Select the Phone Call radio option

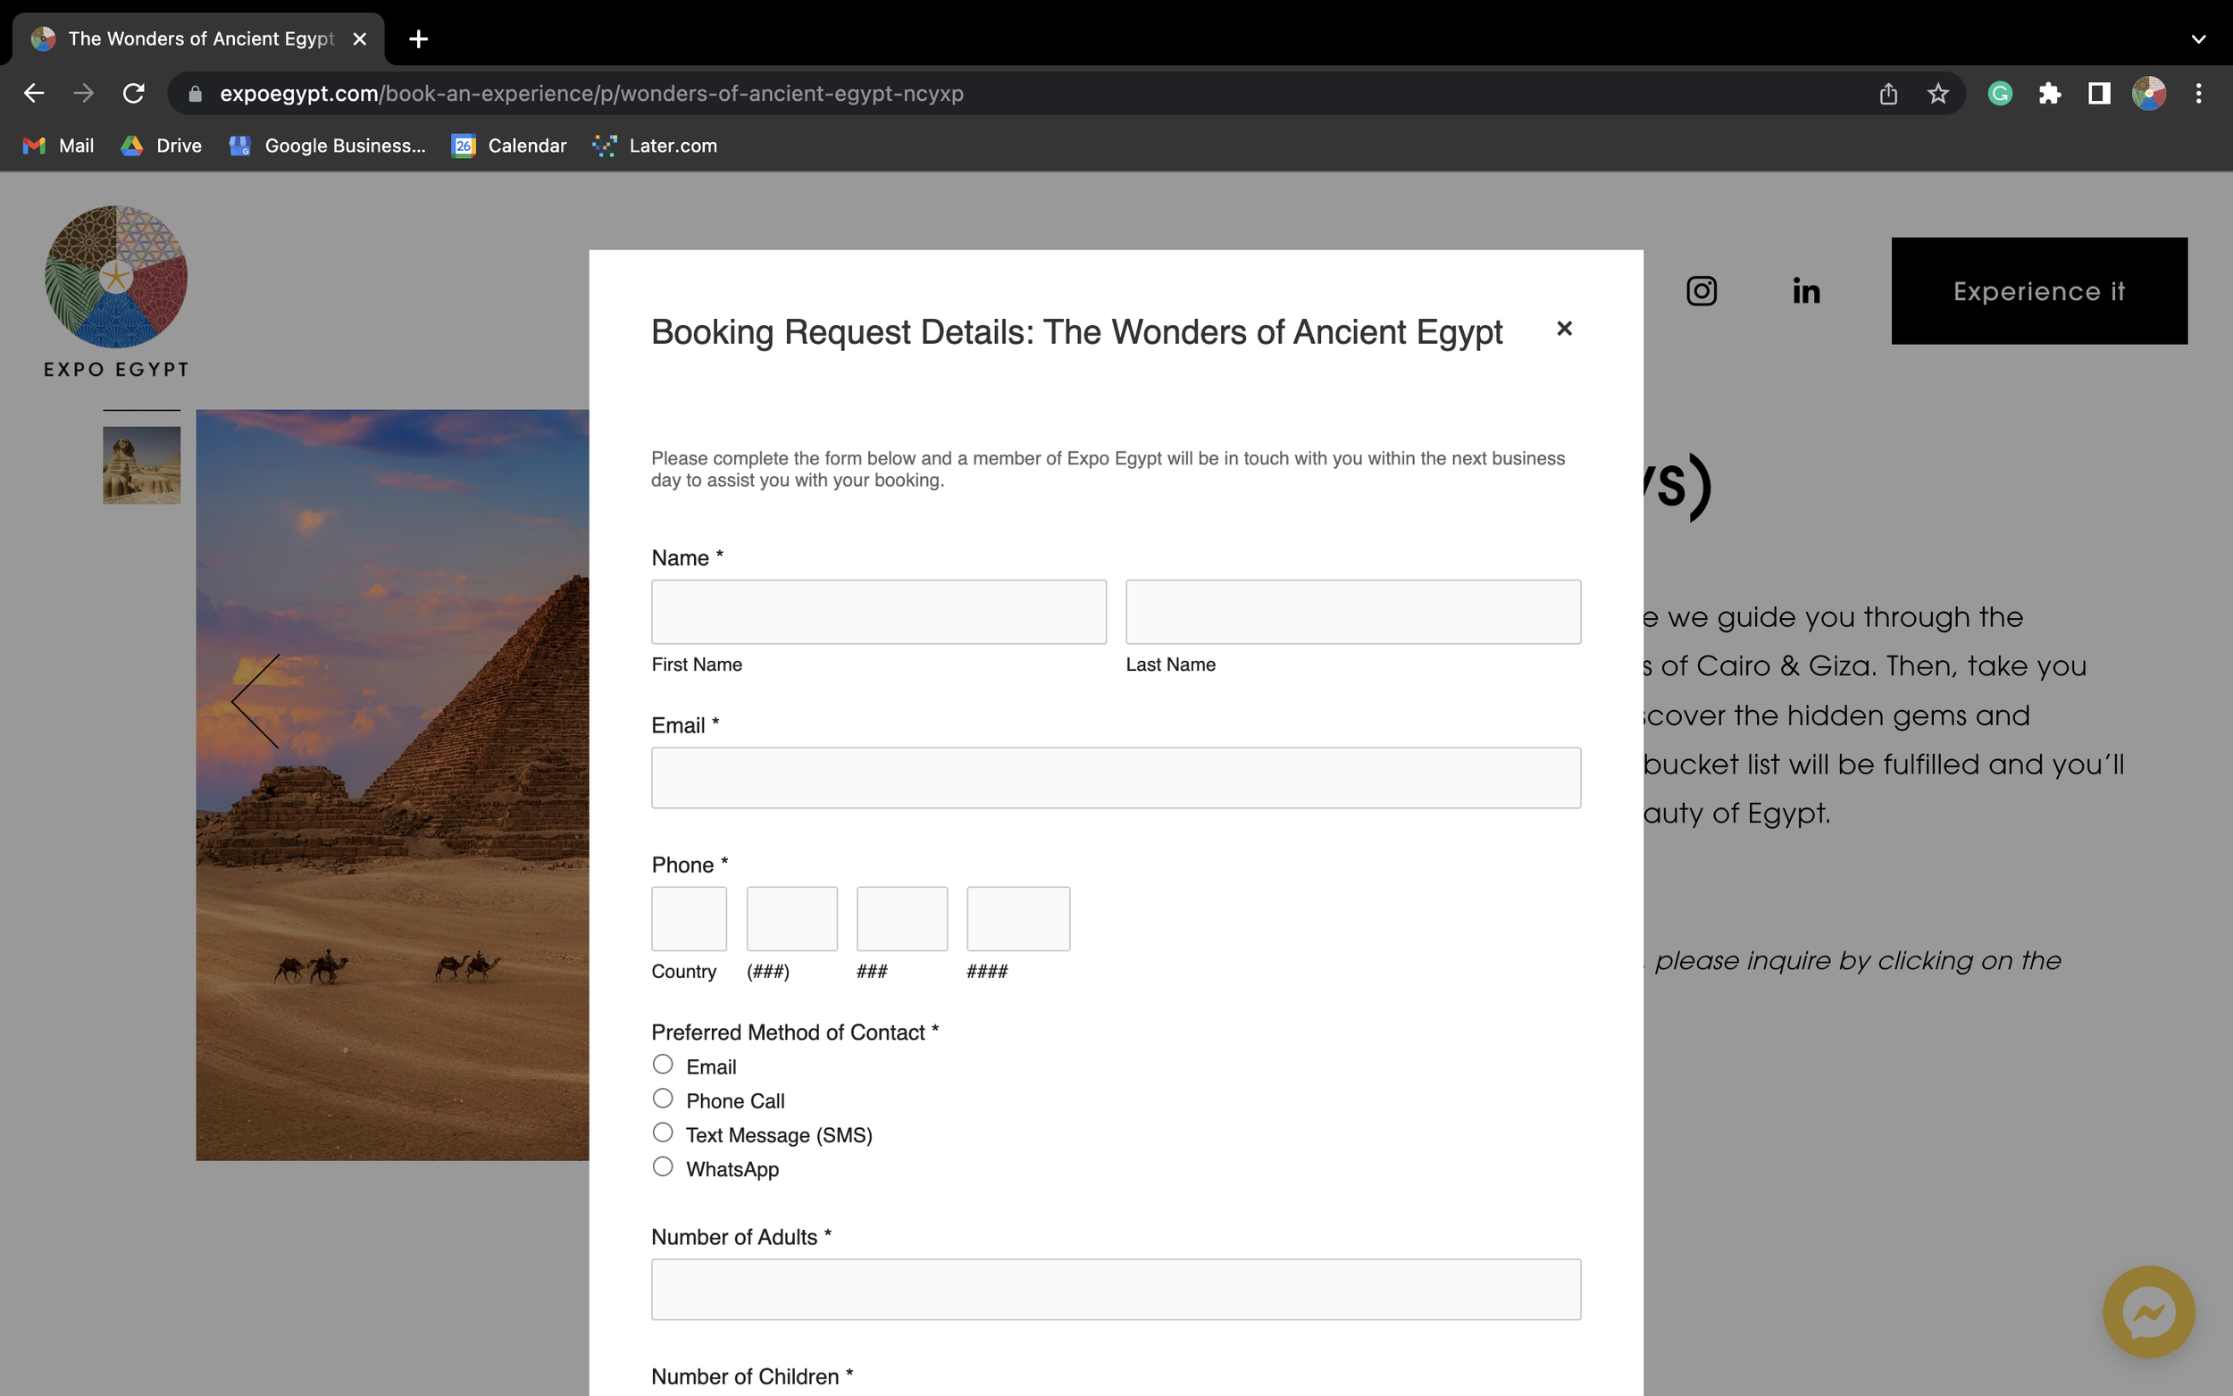tap(663, 1099)
